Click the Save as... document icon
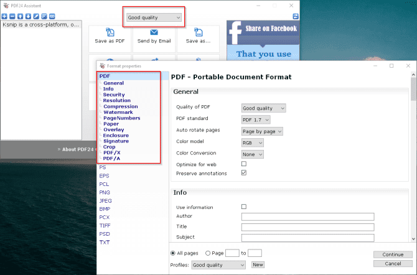The image size is (417, 275). click(x=198, y=32)
